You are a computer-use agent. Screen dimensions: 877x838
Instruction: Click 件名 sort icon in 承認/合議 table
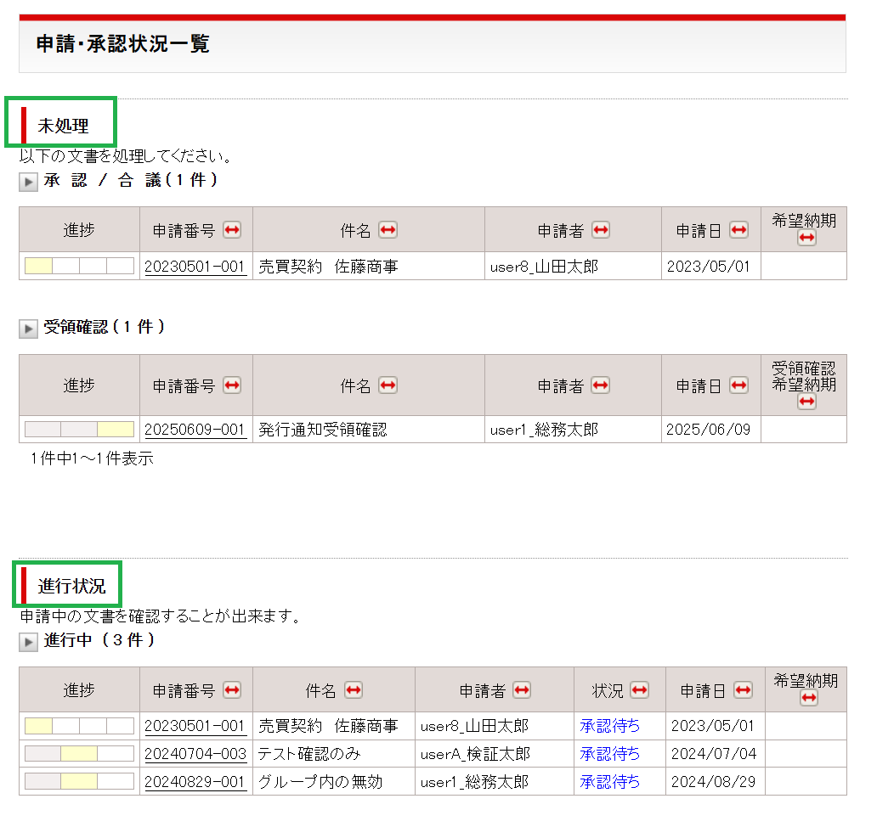(x=388, y=230)
